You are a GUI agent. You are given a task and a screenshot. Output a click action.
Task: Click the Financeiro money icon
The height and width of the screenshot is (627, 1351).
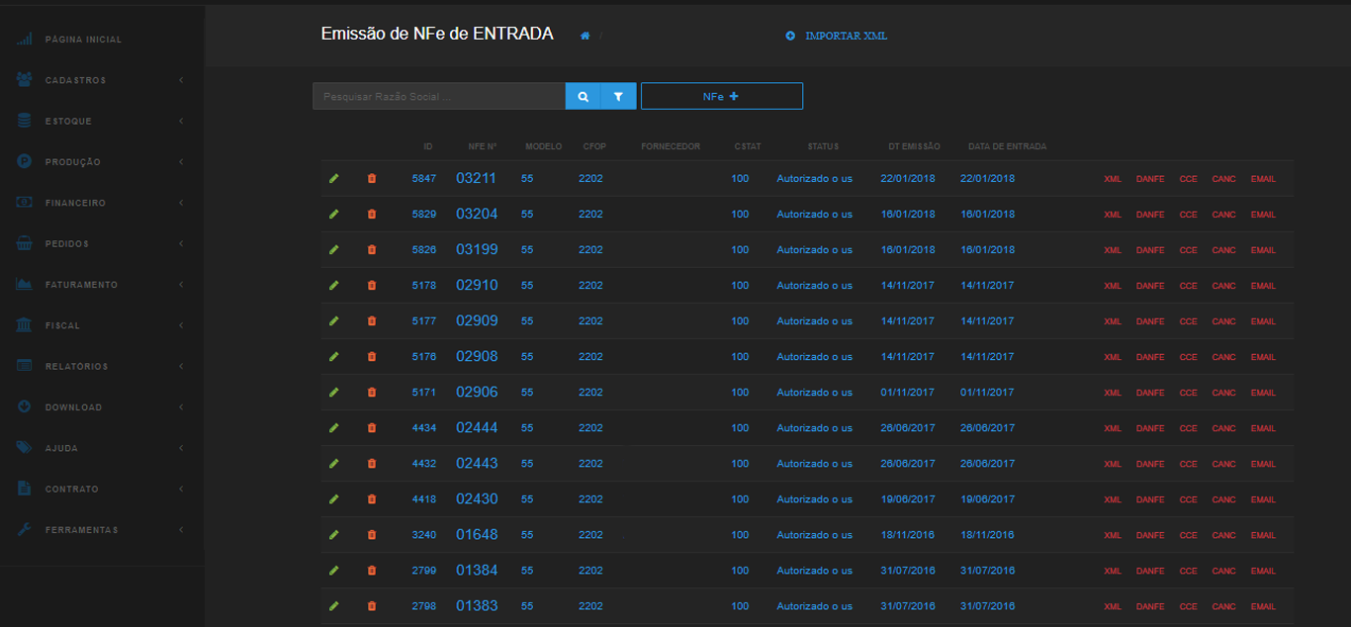[x=25, y=203]
